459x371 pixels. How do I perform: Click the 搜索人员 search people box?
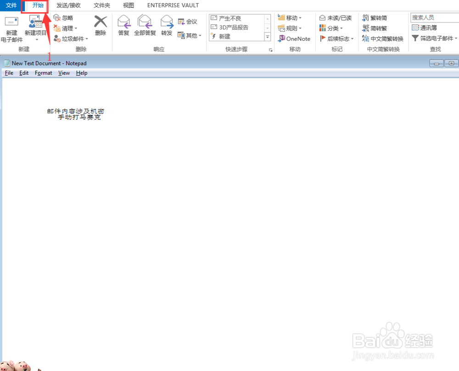[x=435, y=17]
